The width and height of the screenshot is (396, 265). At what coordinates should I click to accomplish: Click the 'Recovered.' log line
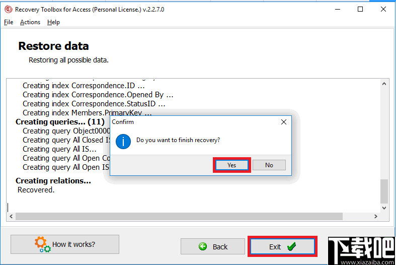coord(36,190)
